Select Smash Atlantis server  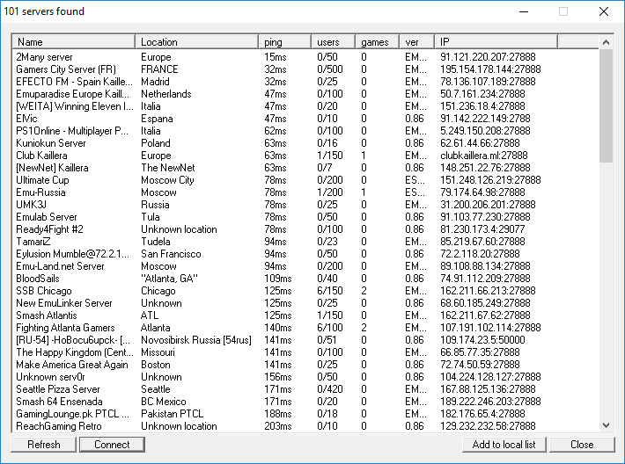pyautogui.click(x=305, y=316)
